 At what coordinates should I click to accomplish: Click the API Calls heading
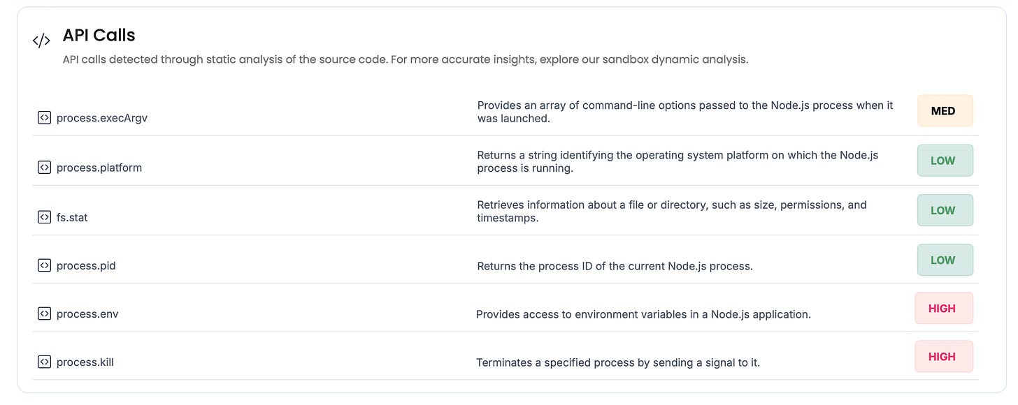99,35
